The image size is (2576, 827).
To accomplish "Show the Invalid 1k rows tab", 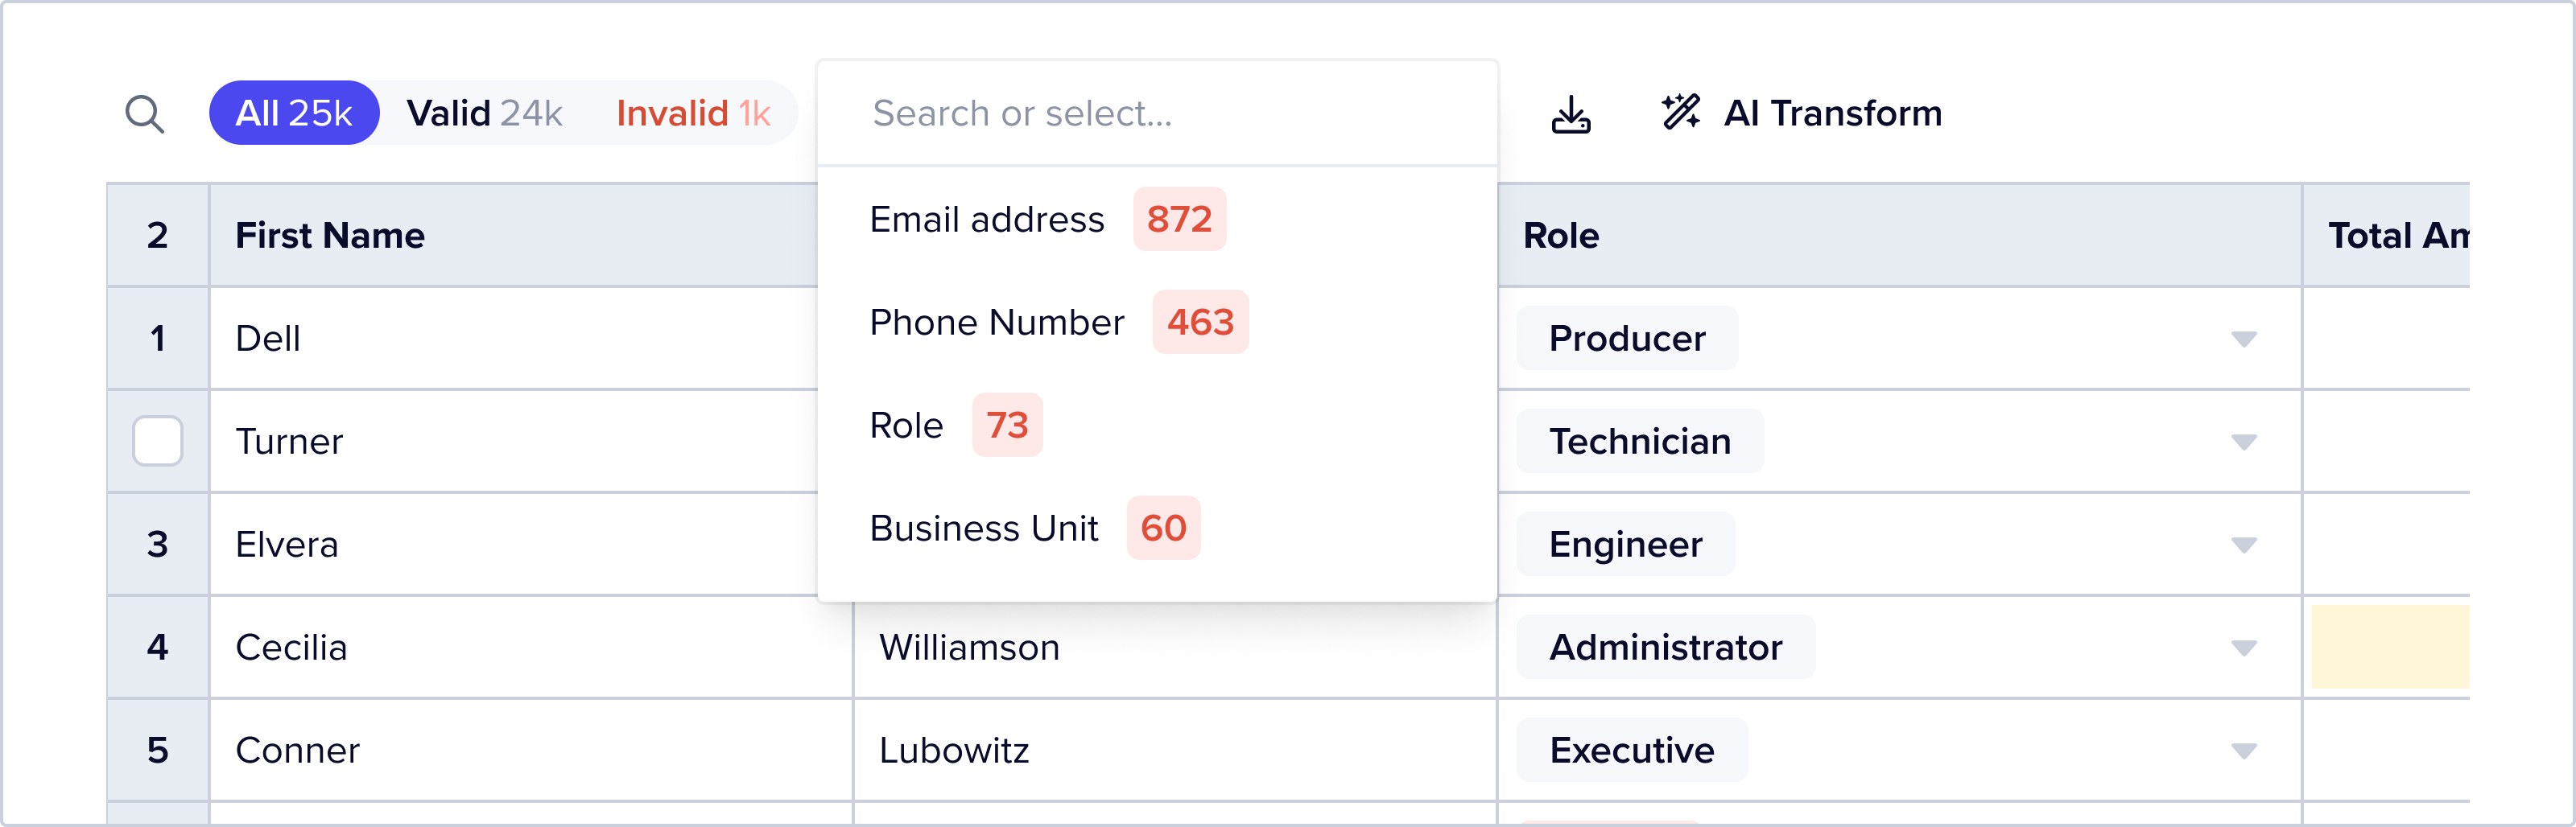I will coord(693,113).
